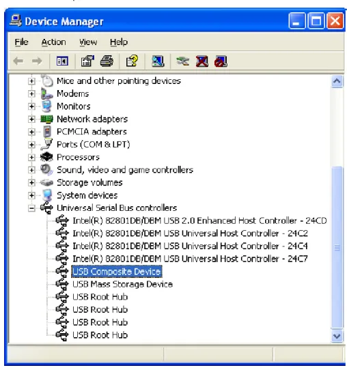Select the USB 2.0 Enhanced Host Controller

[x=199, y=220]
